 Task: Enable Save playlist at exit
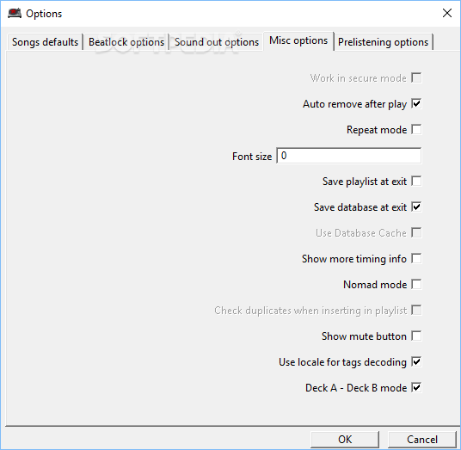pos(416,182)
